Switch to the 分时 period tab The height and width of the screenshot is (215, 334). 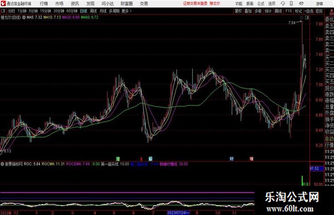pyautogui.click(x=11, y=11)
